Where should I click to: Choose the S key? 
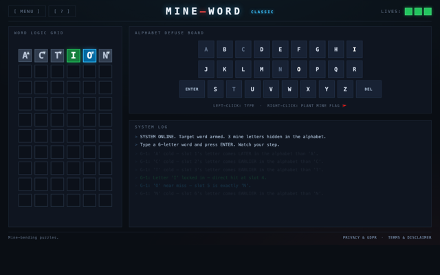(215, 89)
